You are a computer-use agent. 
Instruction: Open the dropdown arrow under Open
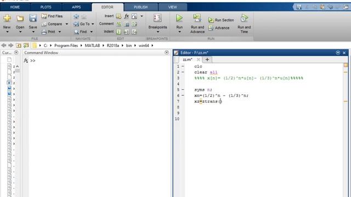(x=20, y=32)
